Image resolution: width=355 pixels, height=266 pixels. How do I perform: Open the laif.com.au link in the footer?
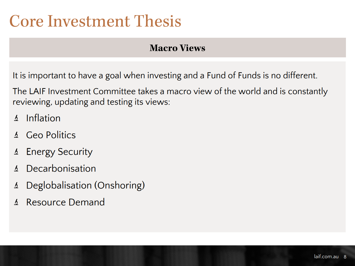(326, 256)
